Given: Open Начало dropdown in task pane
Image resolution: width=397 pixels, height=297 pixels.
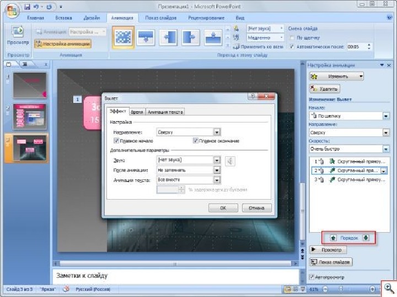Looking at the screenshot, I should [x=386, y=116].
